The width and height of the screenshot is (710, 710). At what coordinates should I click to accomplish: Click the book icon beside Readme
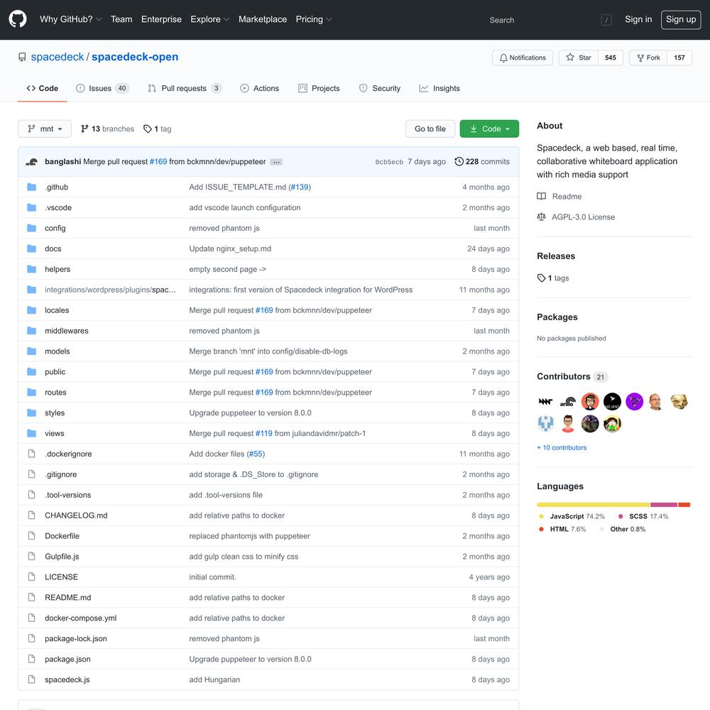(x=541, y=197)
